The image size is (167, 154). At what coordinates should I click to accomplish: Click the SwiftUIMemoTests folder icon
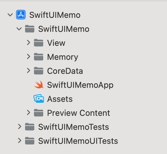tap(30, 127)
